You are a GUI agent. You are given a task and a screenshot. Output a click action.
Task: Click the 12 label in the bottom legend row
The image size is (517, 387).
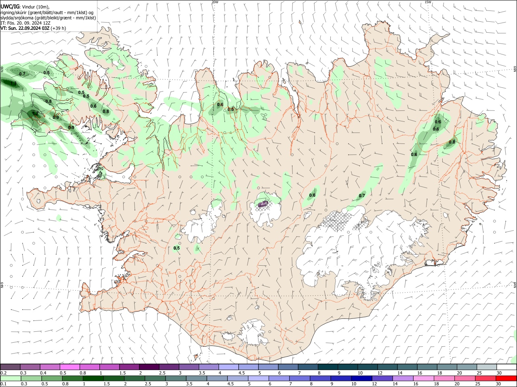374,384
